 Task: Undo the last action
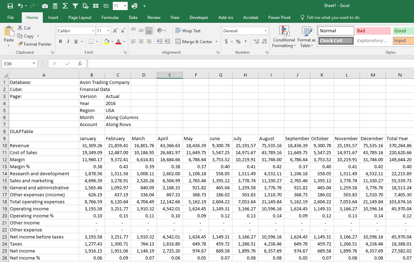click(x=20, y=6)
